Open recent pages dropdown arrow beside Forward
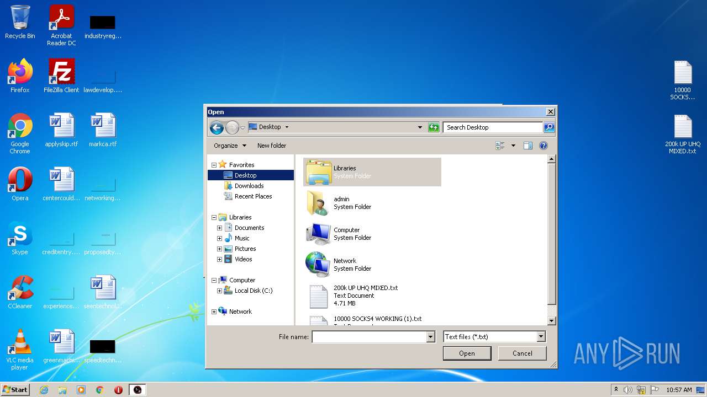The height and width of the screenshot is (397, 707). click(x=242, y=127)
